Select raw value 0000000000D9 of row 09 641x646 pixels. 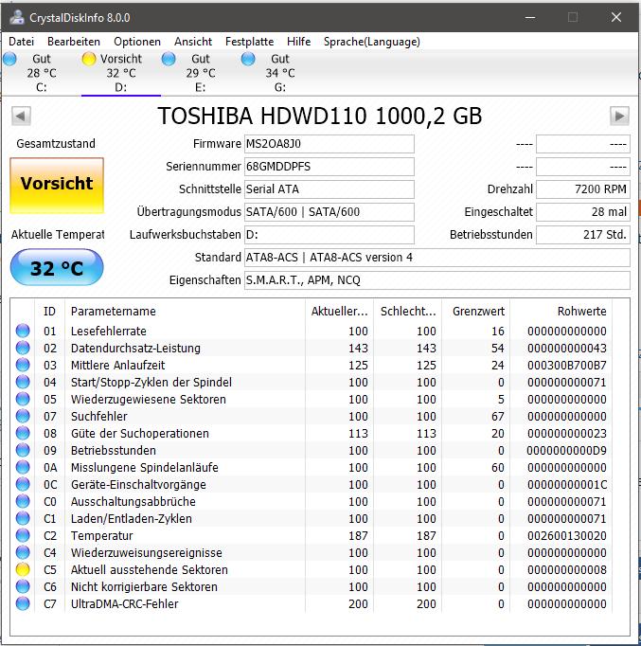pyautogui.click(x=567, y=450)
